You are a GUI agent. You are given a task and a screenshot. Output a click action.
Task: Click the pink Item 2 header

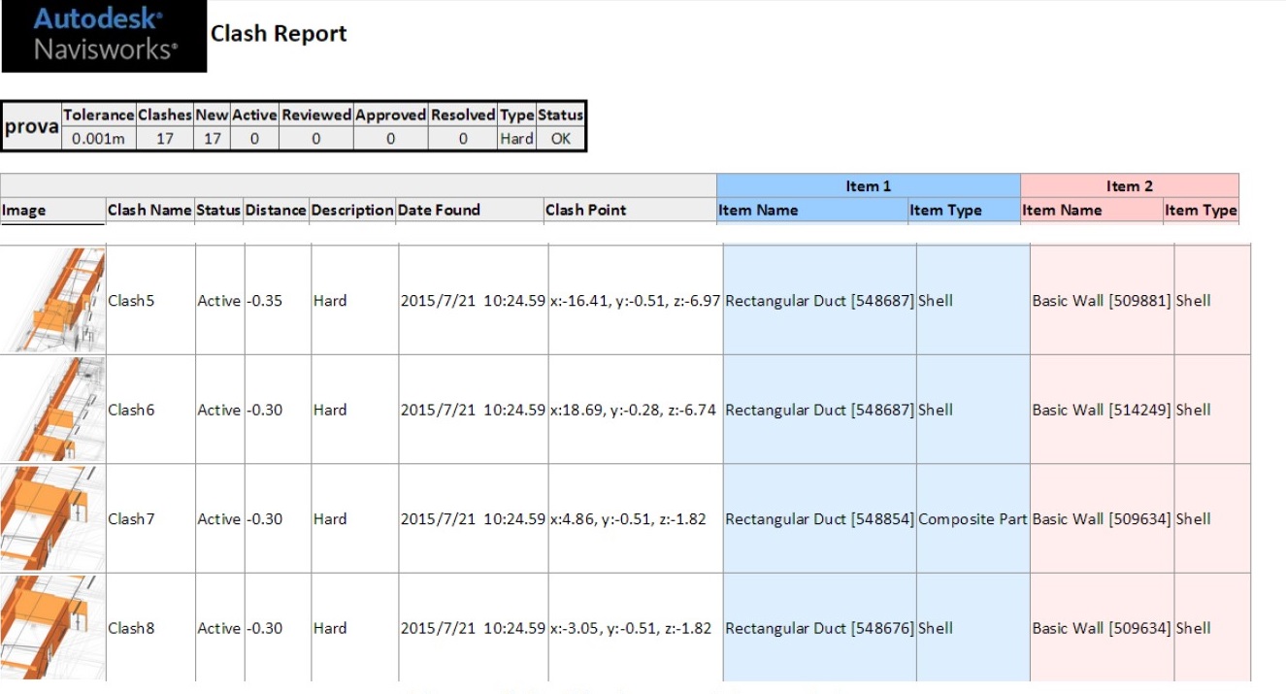pos(1129,186)
